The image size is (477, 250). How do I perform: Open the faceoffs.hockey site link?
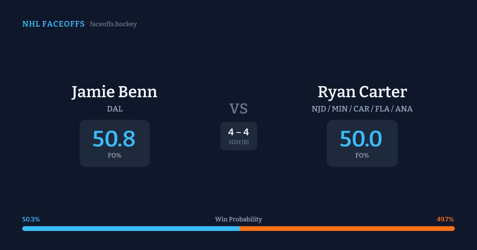[113, 24]
